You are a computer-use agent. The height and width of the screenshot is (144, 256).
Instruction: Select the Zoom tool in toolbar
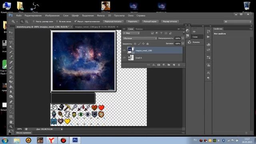[11, 127]
